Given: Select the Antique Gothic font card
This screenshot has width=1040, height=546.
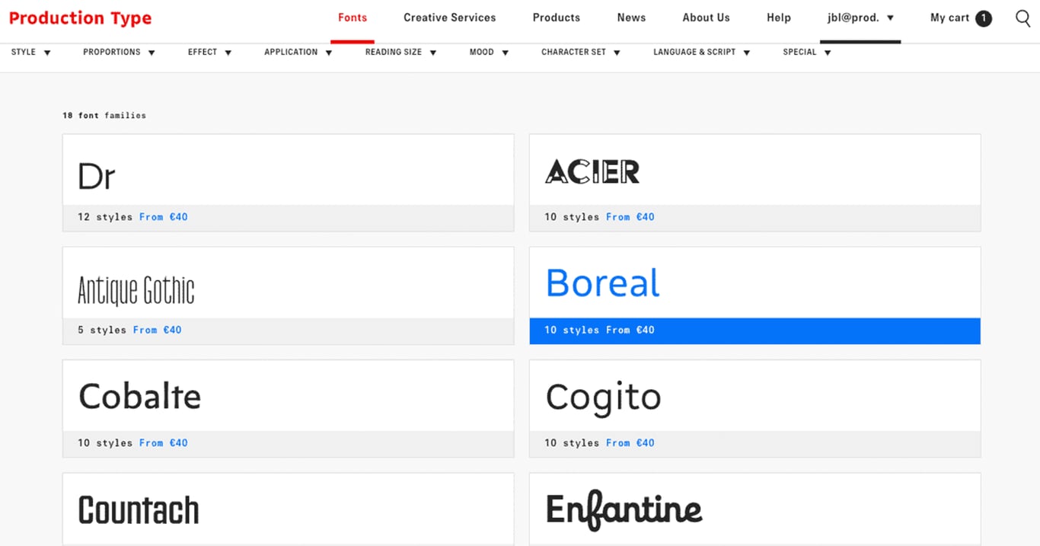Looking at the screenshot, I should (288, 295).
